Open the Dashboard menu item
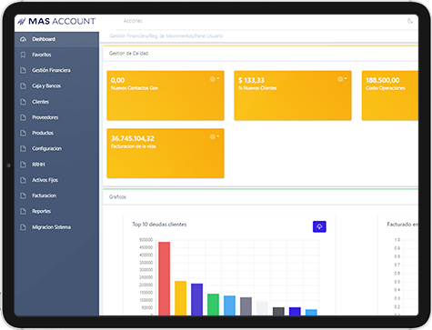The width and height of the screenshot is (432, 330). pos(56,39)
